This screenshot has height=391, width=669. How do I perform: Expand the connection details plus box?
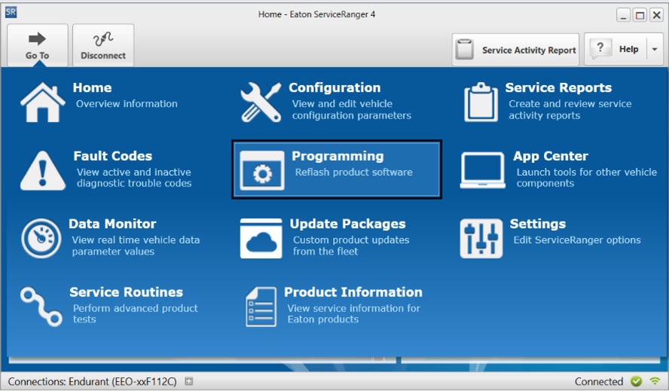point(189,381)
